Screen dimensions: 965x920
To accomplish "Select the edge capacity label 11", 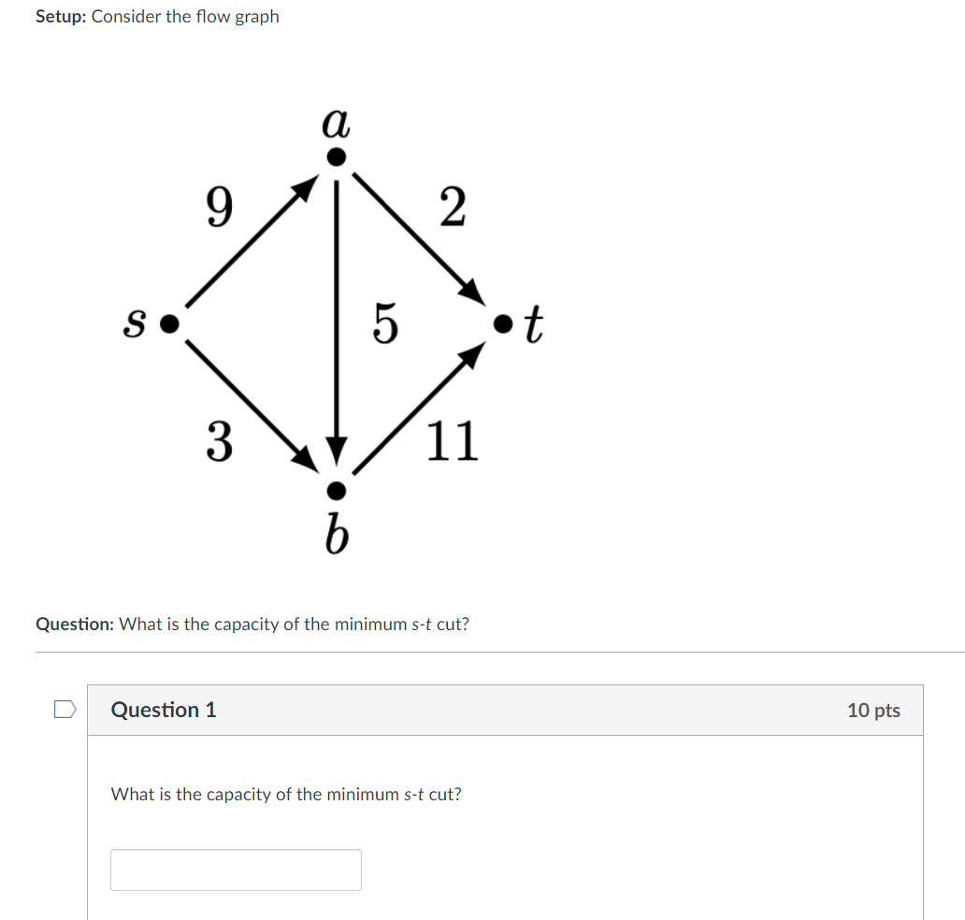I will coord(455,440).
